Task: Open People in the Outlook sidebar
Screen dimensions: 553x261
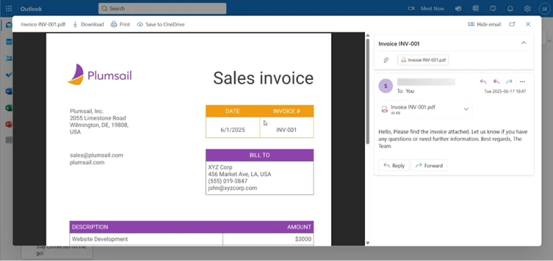Action: click(x=9, y=59)
